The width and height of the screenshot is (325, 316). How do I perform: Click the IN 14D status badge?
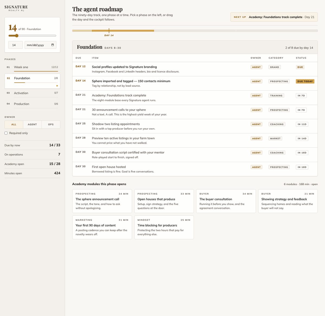coord(302,138)
